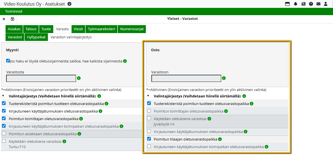Check 'Käytetään oletuksena varastoa' Jyväskylä-1A option
The image size is (333, 159).
click(149, 118)
